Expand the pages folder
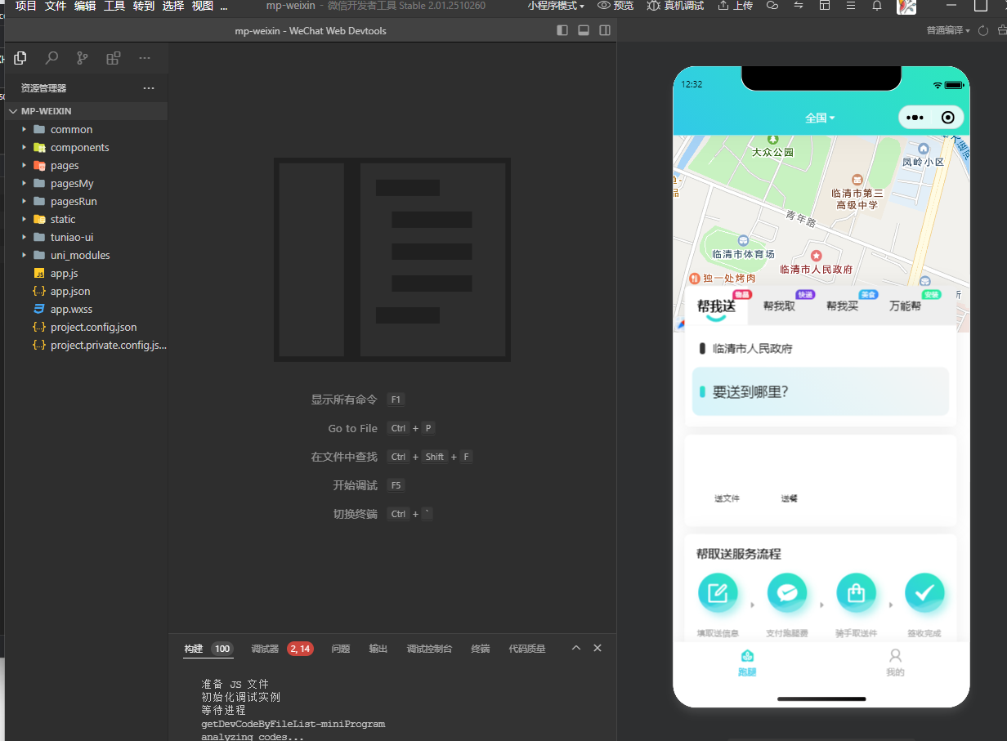 (87, 165)
